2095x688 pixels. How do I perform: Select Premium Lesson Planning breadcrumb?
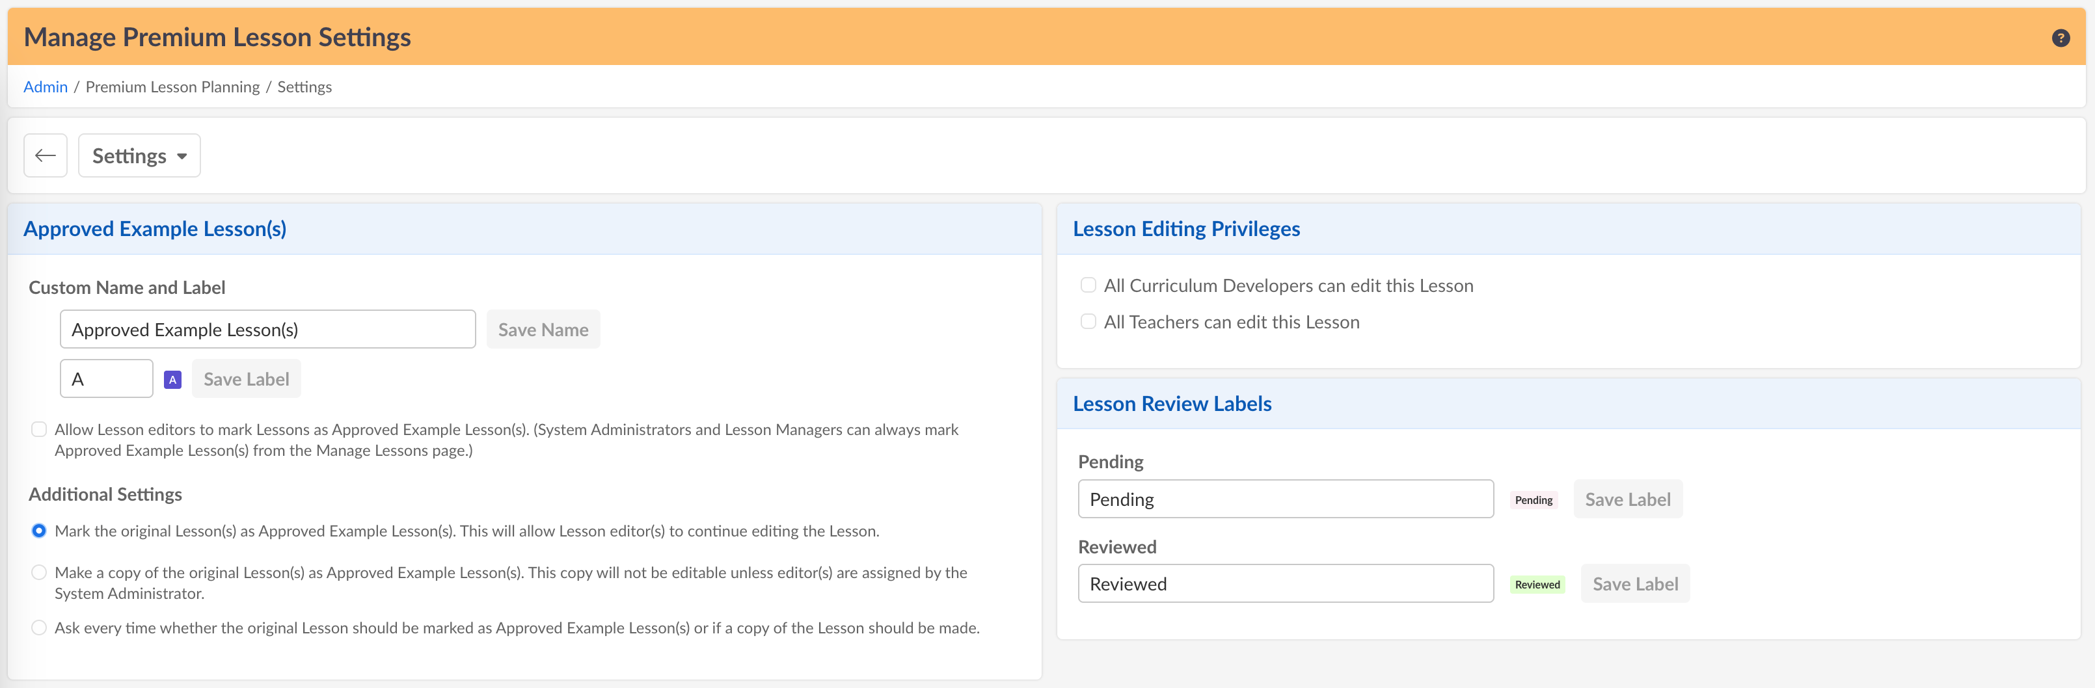[x=172, y=87]
